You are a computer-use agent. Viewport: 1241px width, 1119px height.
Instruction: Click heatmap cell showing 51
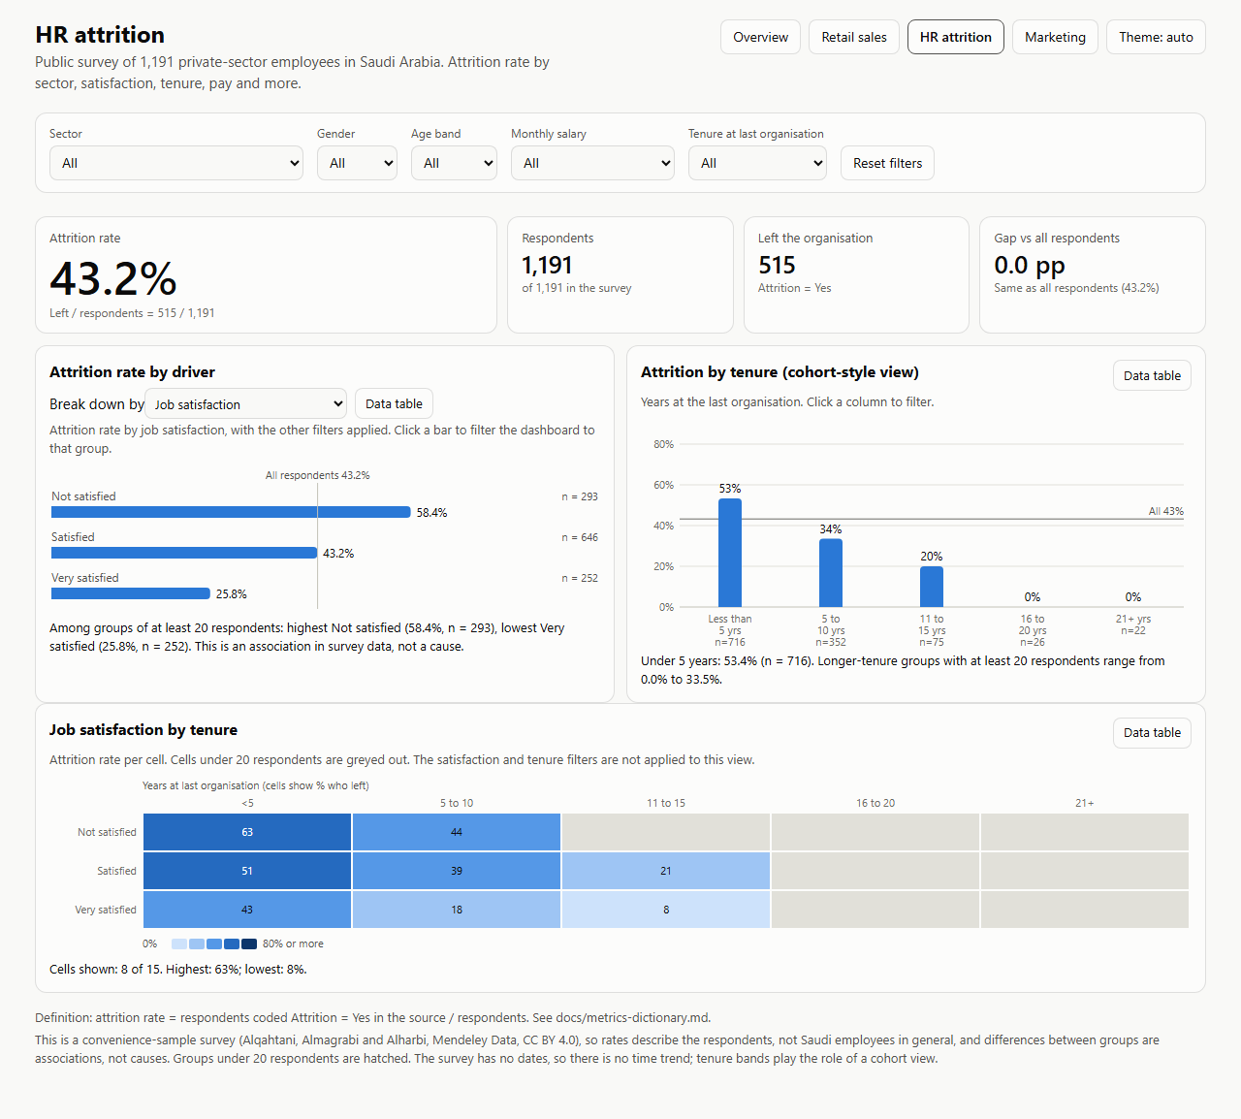point(247,871)
